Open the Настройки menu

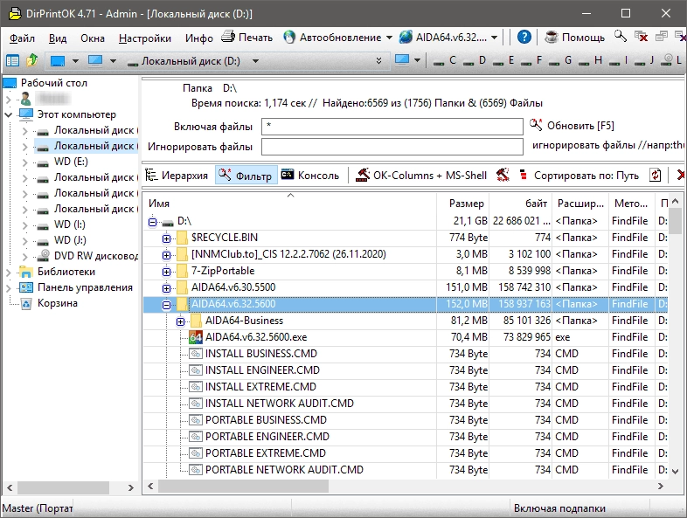[x=144, y=38]
